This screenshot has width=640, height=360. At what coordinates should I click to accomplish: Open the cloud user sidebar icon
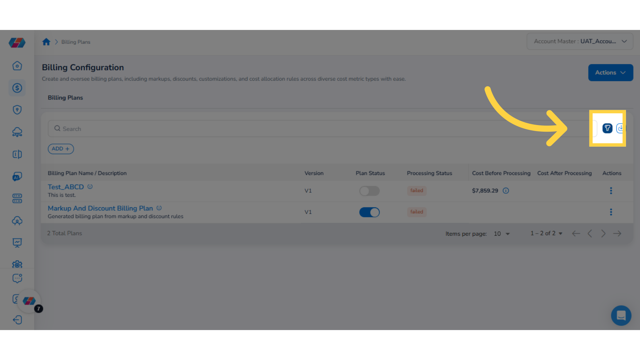click(17, 220)
